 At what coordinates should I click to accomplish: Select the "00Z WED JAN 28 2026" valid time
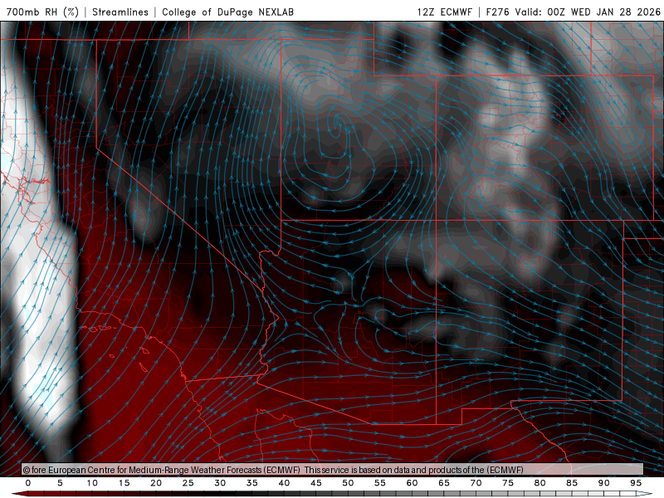pyautogui.click(x=603, y=12)
